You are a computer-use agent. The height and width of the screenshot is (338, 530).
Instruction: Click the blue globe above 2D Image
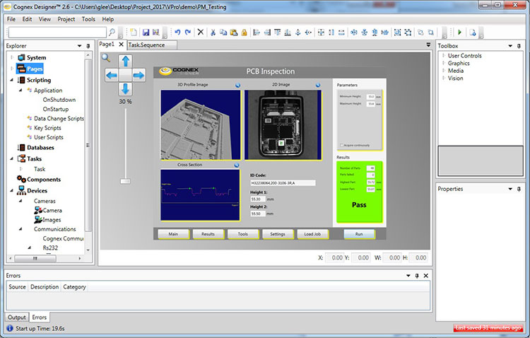tap(317, 85)
